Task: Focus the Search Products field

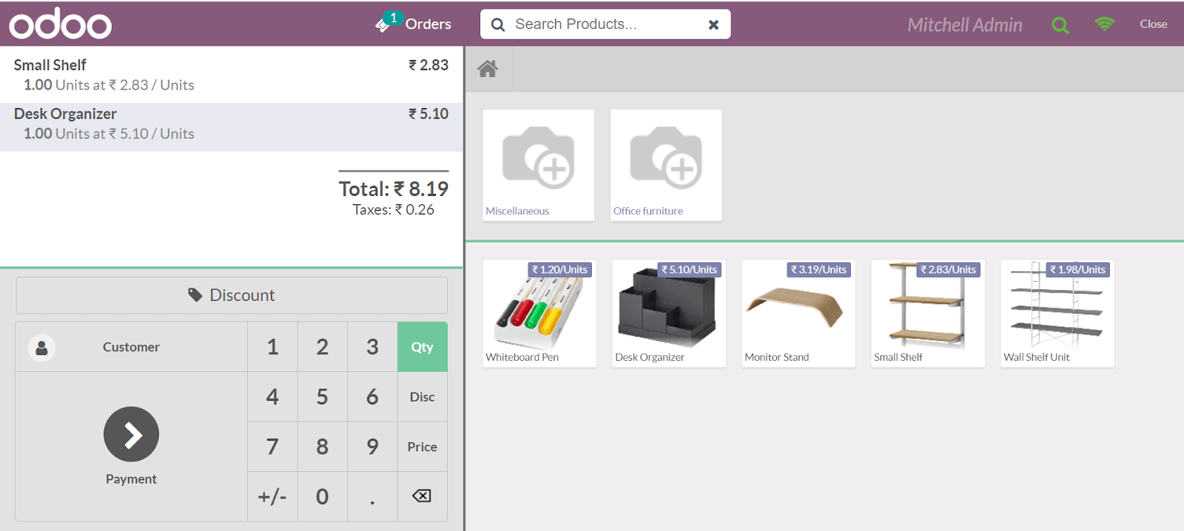Action: (x=605, y=24)
